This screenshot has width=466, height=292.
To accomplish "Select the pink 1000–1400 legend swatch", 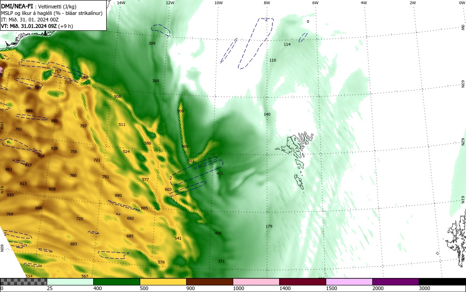I will coord(256,282).
